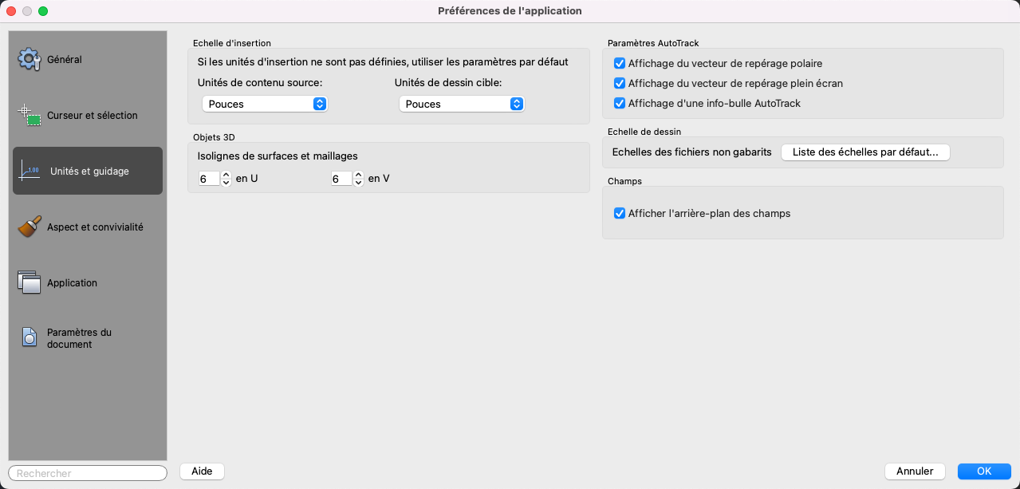Increase the en U isolines stepper
Viewport: 1020px width, 489px height.
[226, 175]
